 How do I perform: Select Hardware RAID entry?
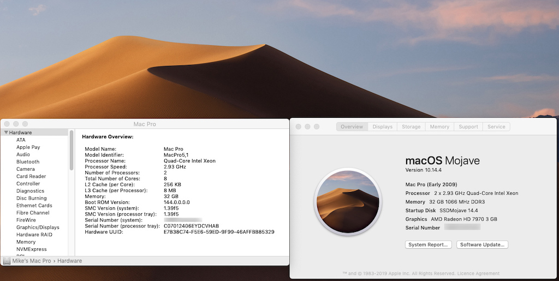(x=34, y=235)
